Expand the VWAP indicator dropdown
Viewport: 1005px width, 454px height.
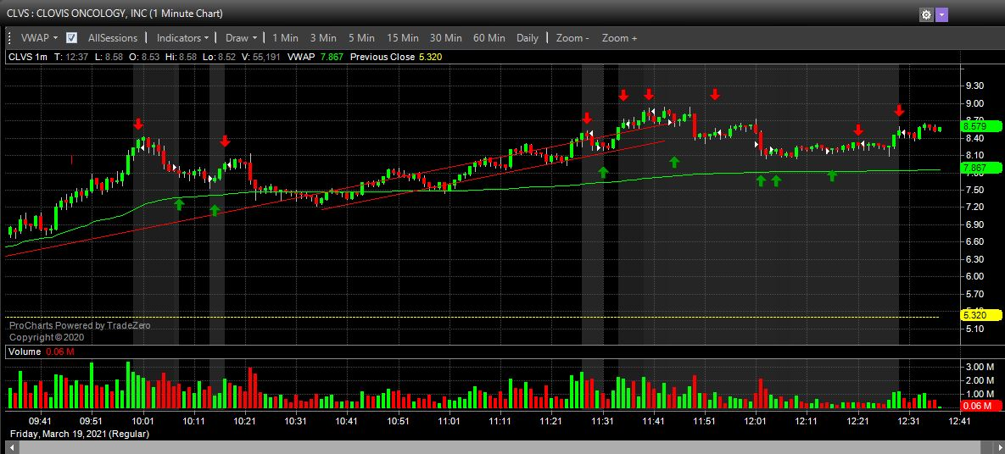(x=39, y=38)
